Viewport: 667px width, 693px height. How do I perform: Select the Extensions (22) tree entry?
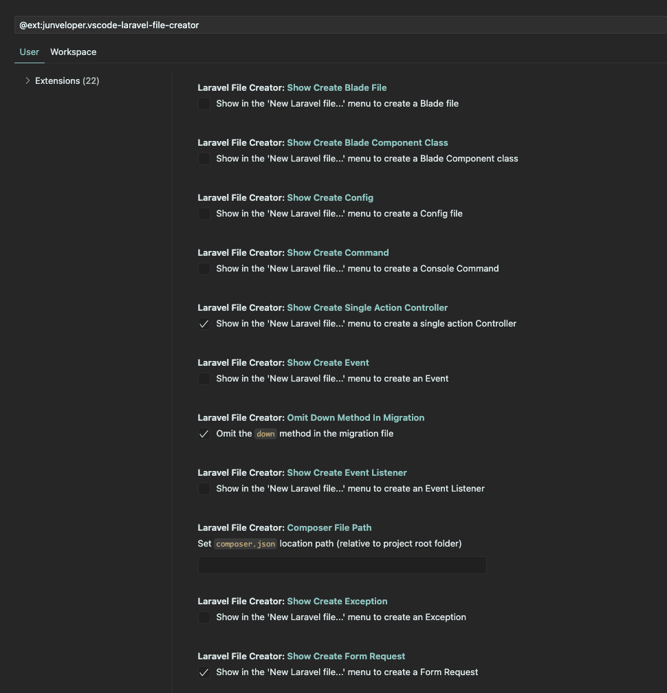(67, 80)
